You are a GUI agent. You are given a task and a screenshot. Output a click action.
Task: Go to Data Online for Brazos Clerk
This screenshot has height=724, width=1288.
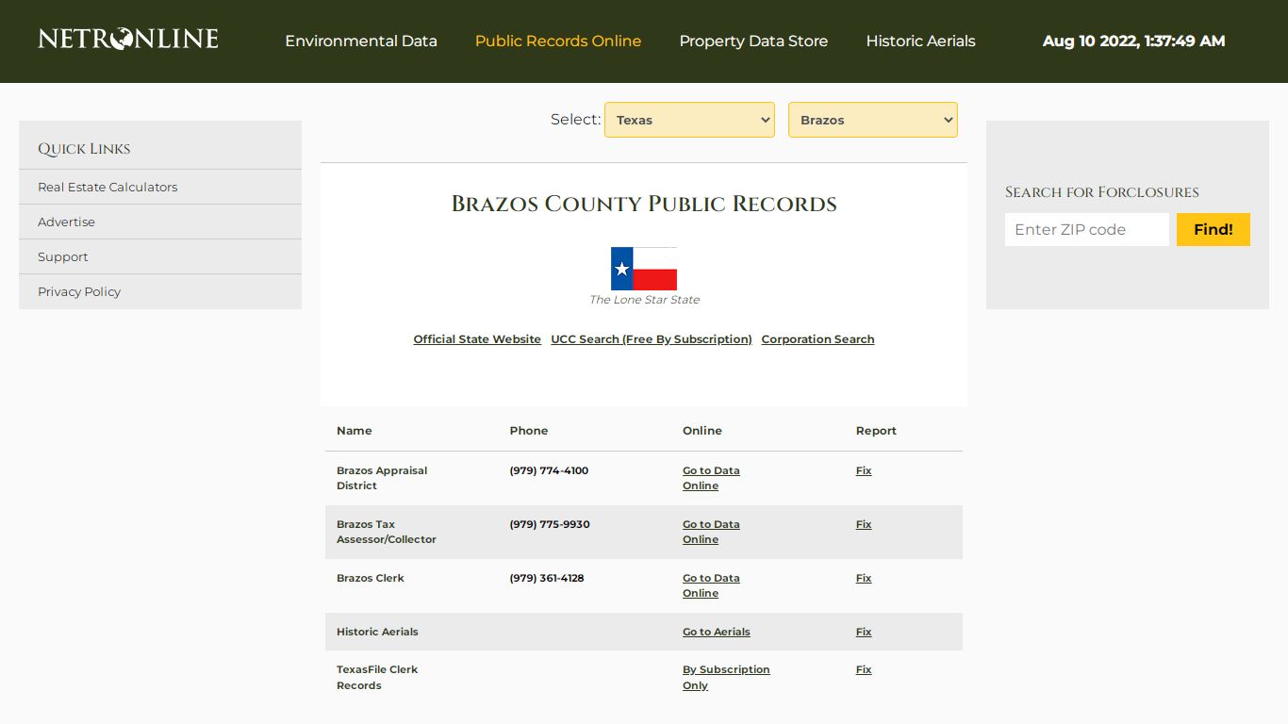click(711, 585)
